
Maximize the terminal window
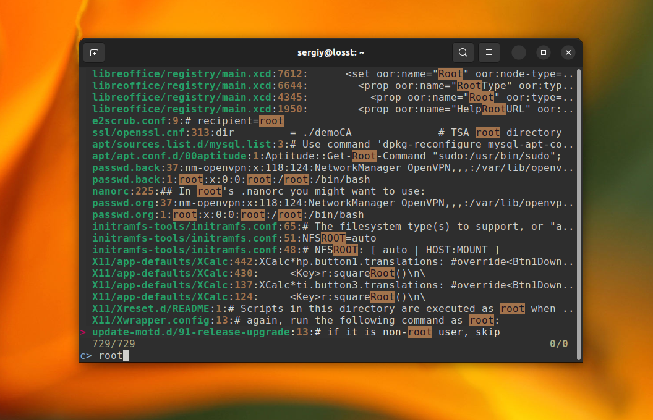[544, 53]
